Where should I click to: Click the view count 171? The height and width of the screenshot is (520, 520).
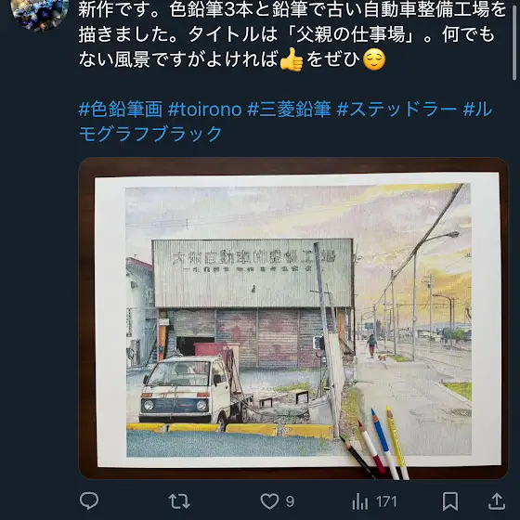coord(386,501)
